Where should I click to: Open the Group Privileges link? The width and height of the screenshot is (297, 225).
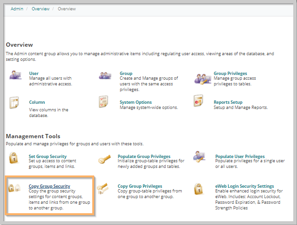pyautogui.click(x=230, y=73)
